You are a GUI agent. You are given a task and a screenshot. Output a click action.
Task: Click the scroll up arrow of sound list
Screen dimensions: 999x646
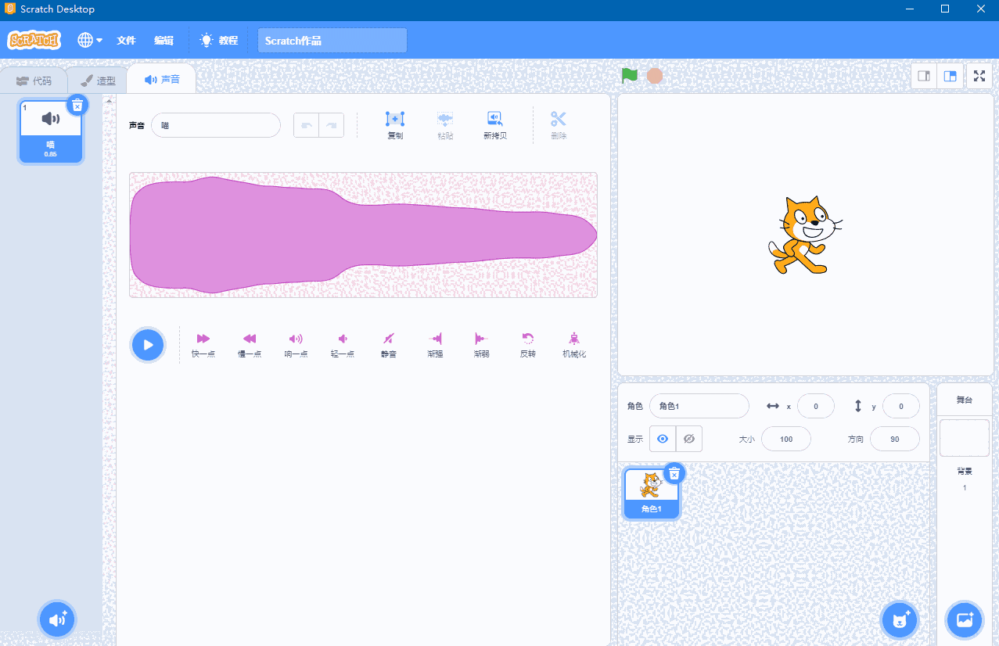110,100
